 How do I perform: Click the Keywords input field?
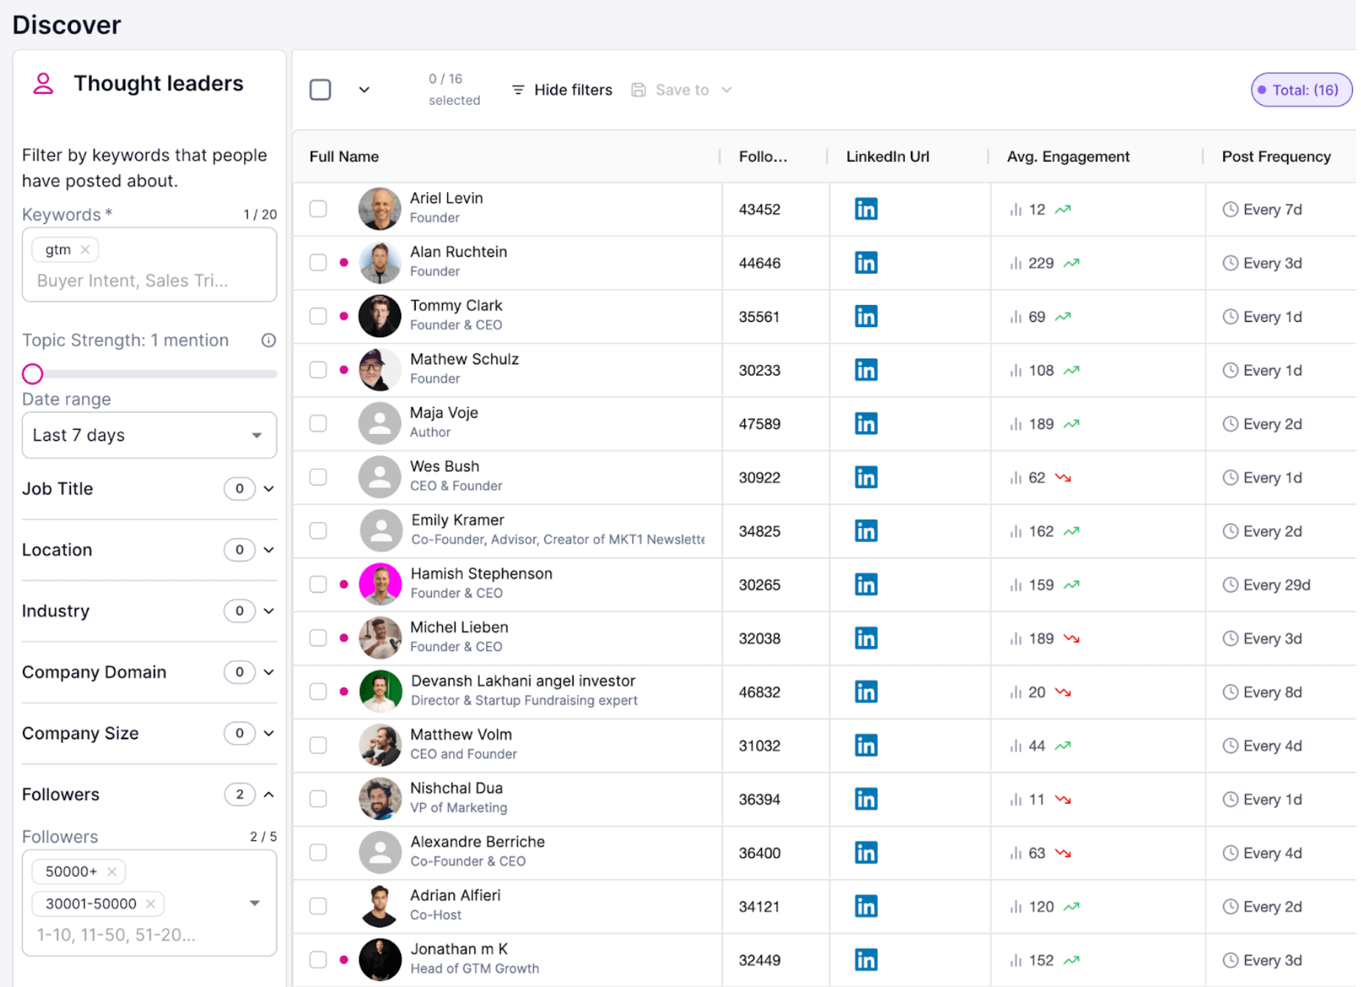pyautogui.click(x=150, y=265)
